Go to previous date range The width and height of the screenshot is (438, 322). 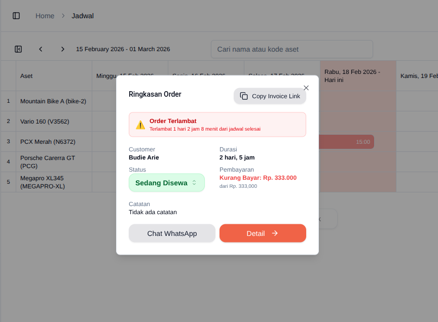[41, 49]
